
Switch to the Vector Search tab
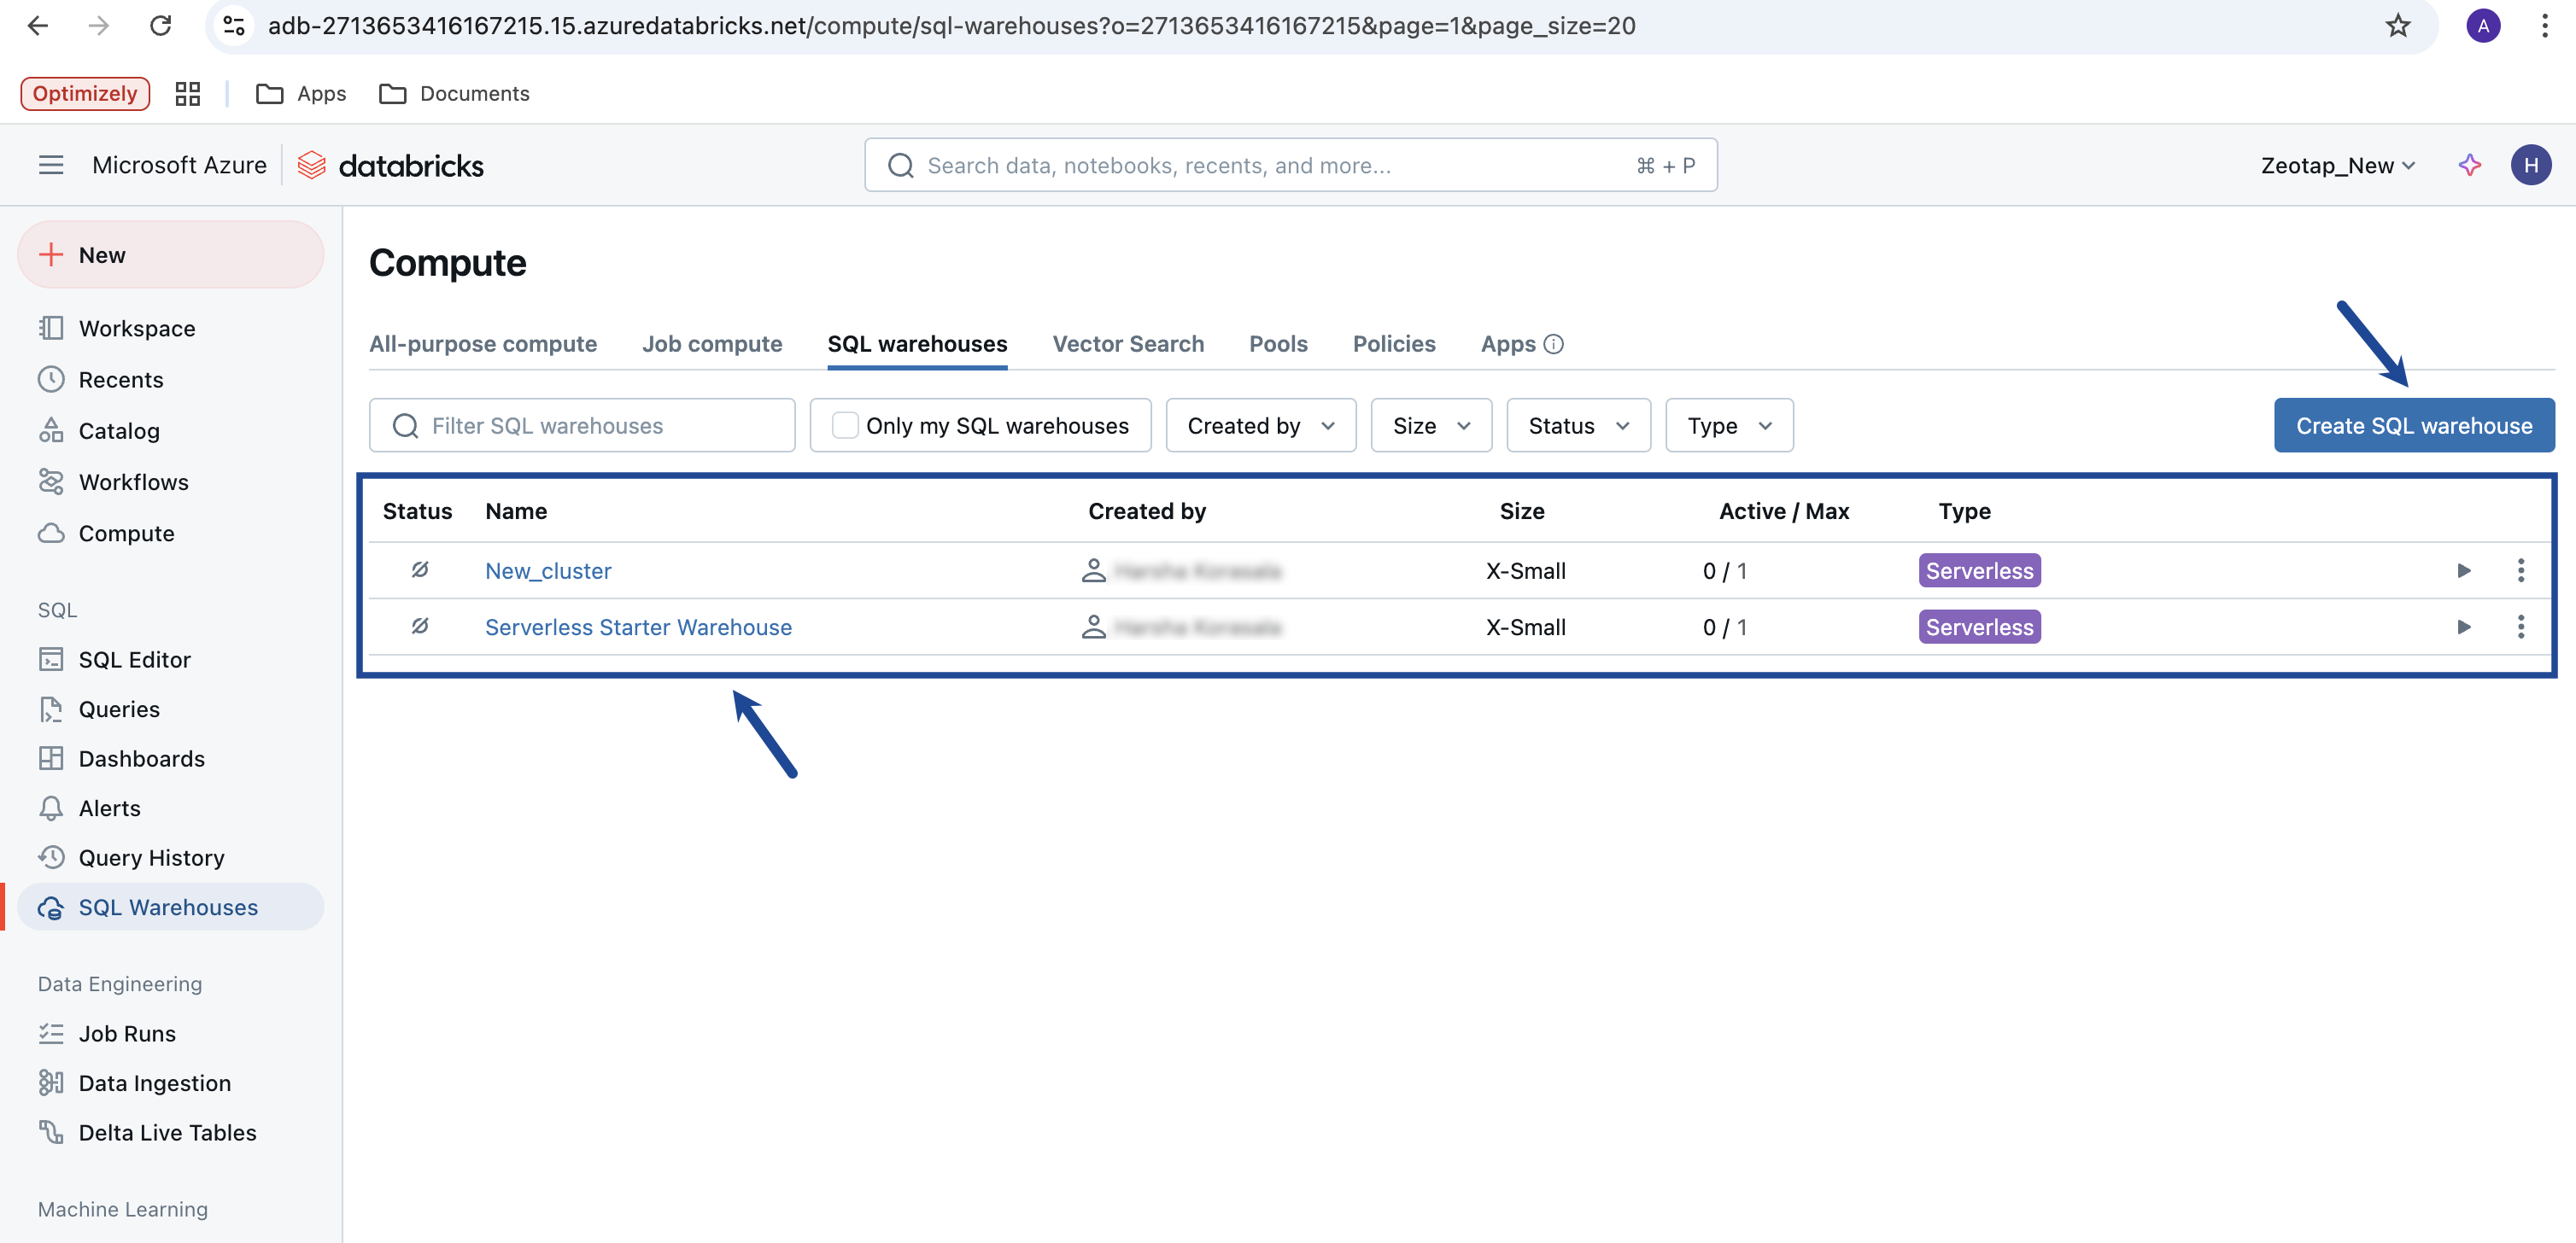click(1127, 344)
